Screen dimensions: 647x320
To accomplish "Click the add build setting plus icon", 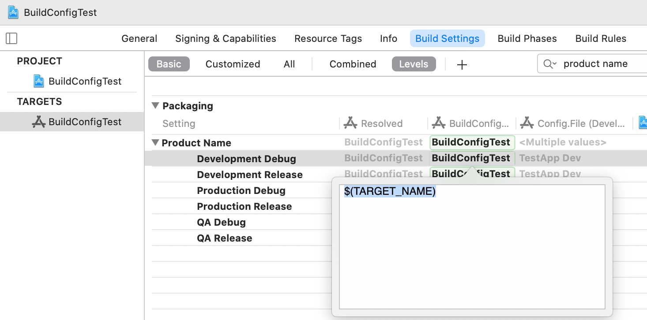I will click(x=462, y=65).
